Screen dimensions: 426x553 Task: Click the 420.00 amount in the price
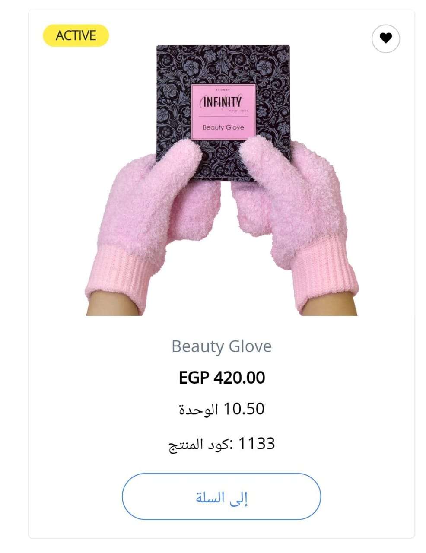click(x=239, y=378)
